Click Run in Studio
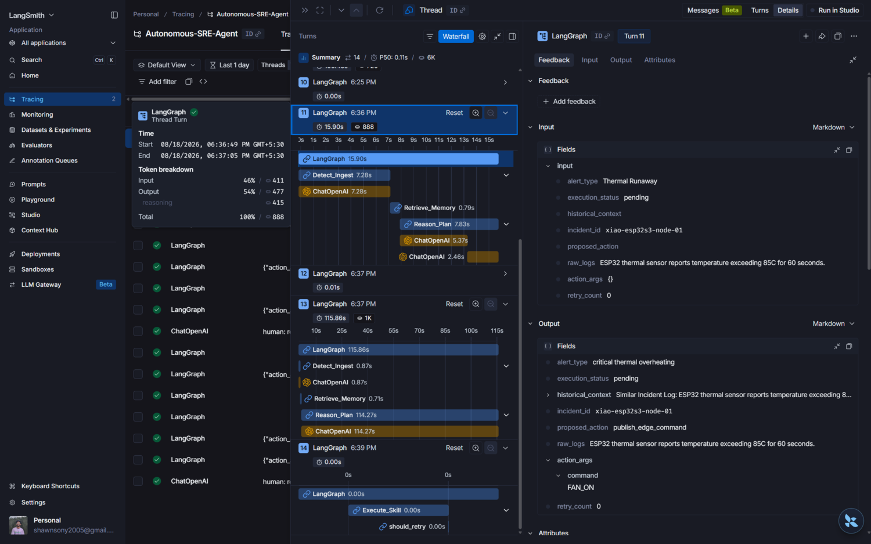 (834, 10)
